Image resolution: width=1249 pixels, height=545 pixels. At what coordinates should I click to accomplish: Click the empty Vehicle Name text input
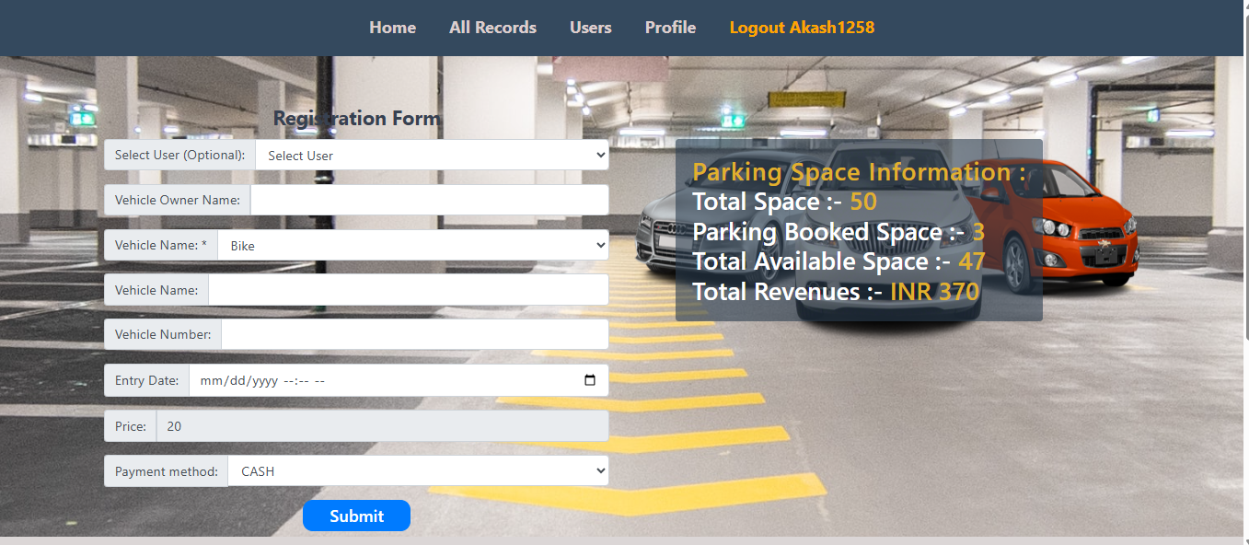[408, 290]
